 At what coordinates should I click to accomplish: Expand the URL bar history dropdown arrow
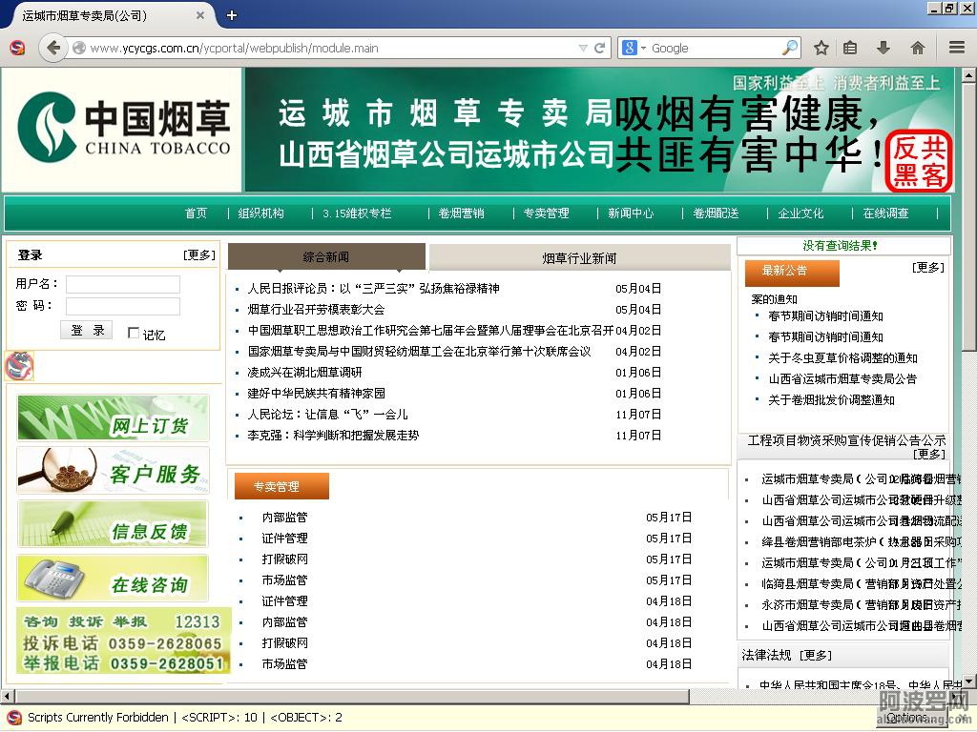pyautogui.click(x=583, y=48)
